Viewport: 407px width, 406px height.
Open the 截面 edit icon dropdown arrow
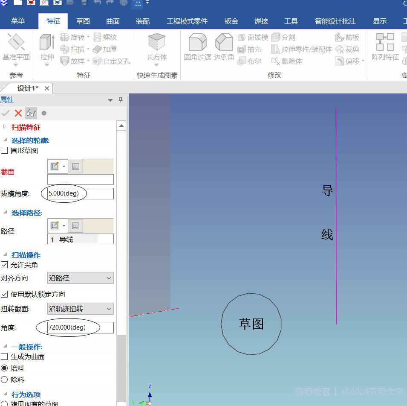pos(64,166)
